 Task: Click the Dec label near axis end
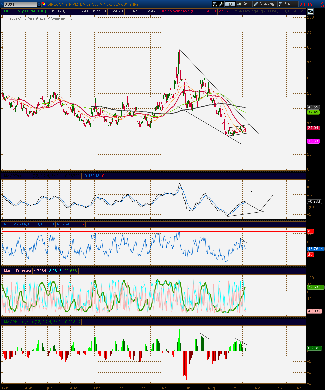click(x=256, y=388)
